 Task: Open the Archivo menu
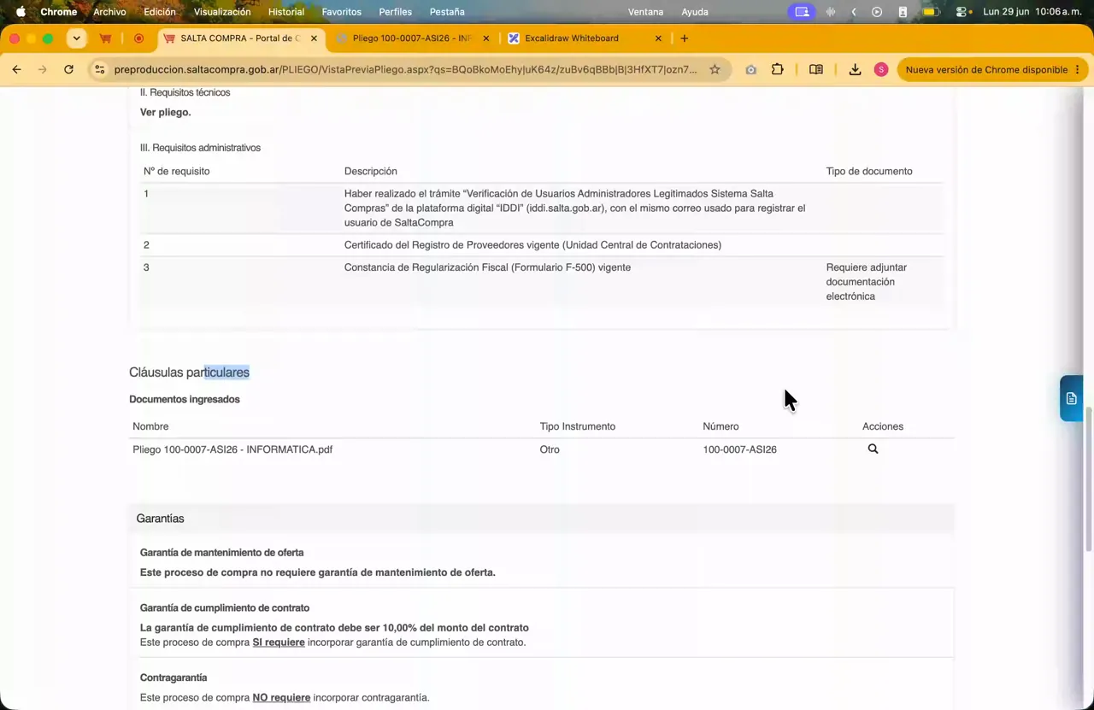(109, 12)
